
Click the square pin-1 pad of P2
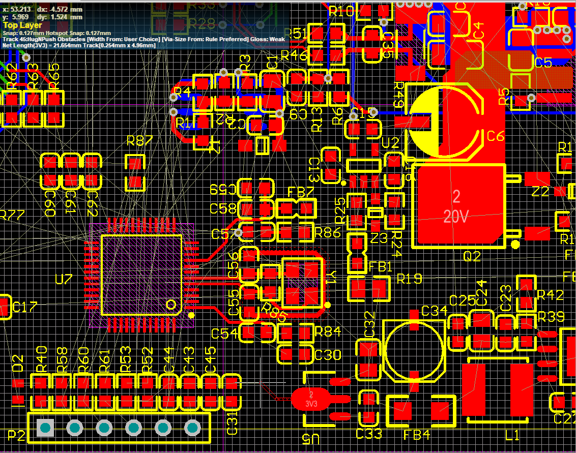[45, 428]
